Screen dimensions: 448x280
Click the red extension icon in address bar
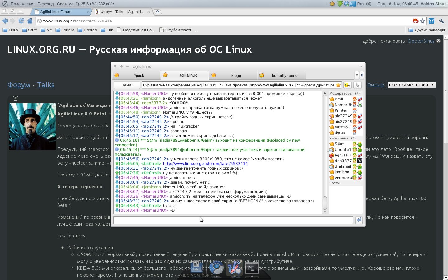[415, 21]
